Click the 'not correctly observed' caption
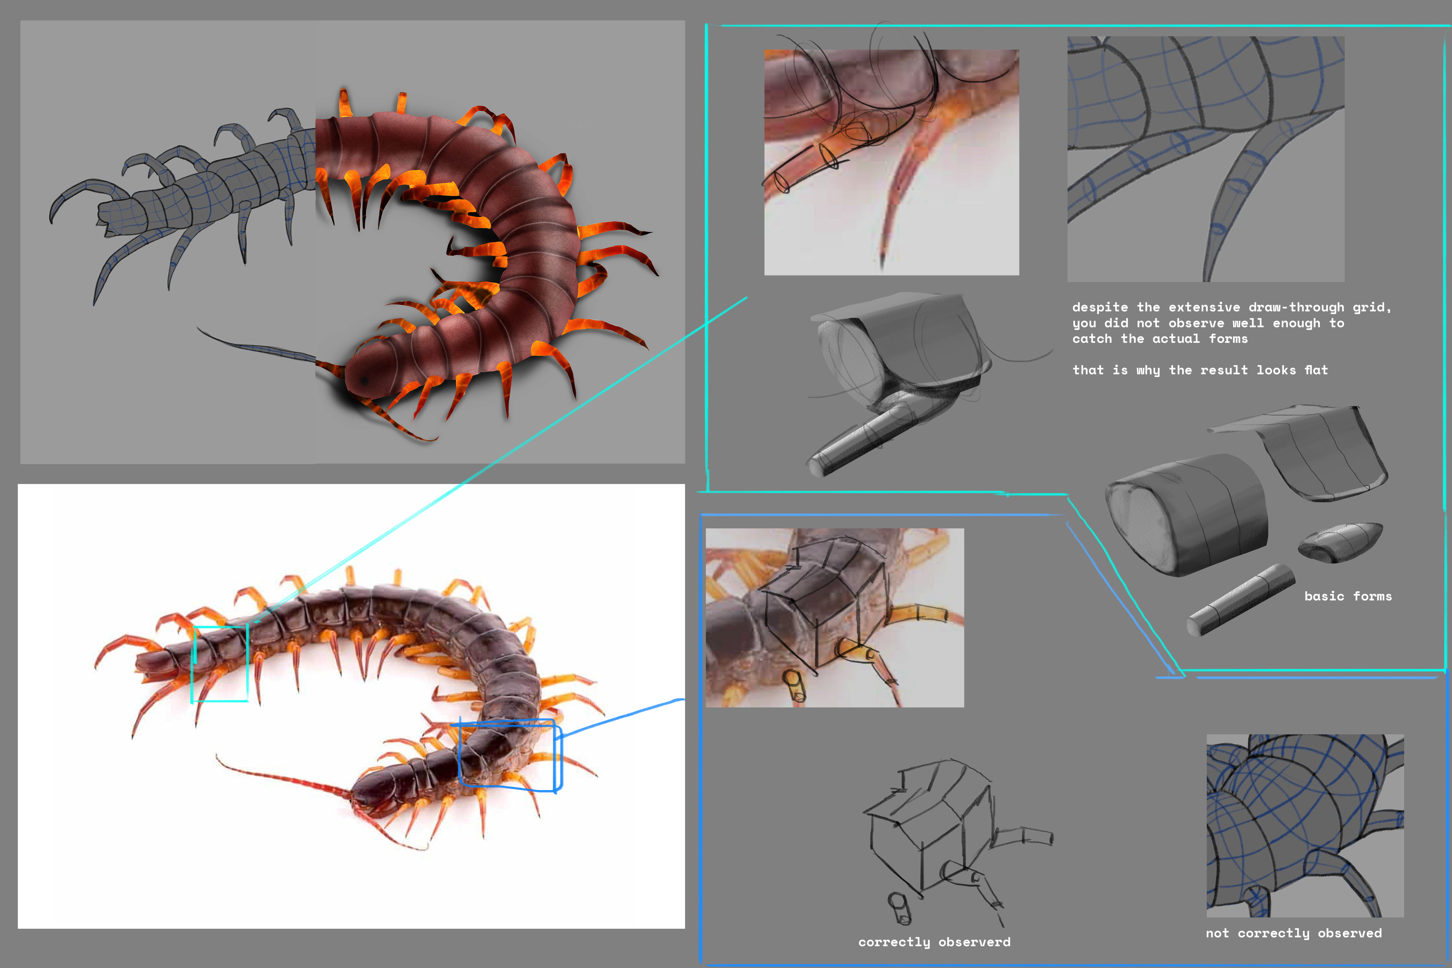The image size is (1452, 968). tap(1294, 933)
